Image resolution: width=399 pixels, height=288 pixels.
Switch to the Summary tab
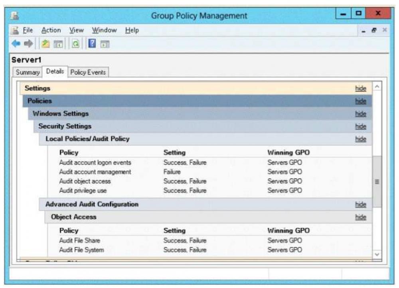pos(28,72)
